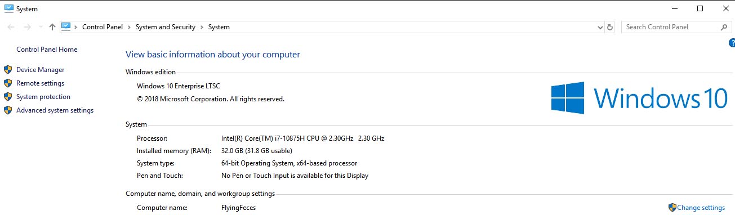Open Control Panel Home link
The width and height of the screenshot is (735, 215).
point(47,50)
